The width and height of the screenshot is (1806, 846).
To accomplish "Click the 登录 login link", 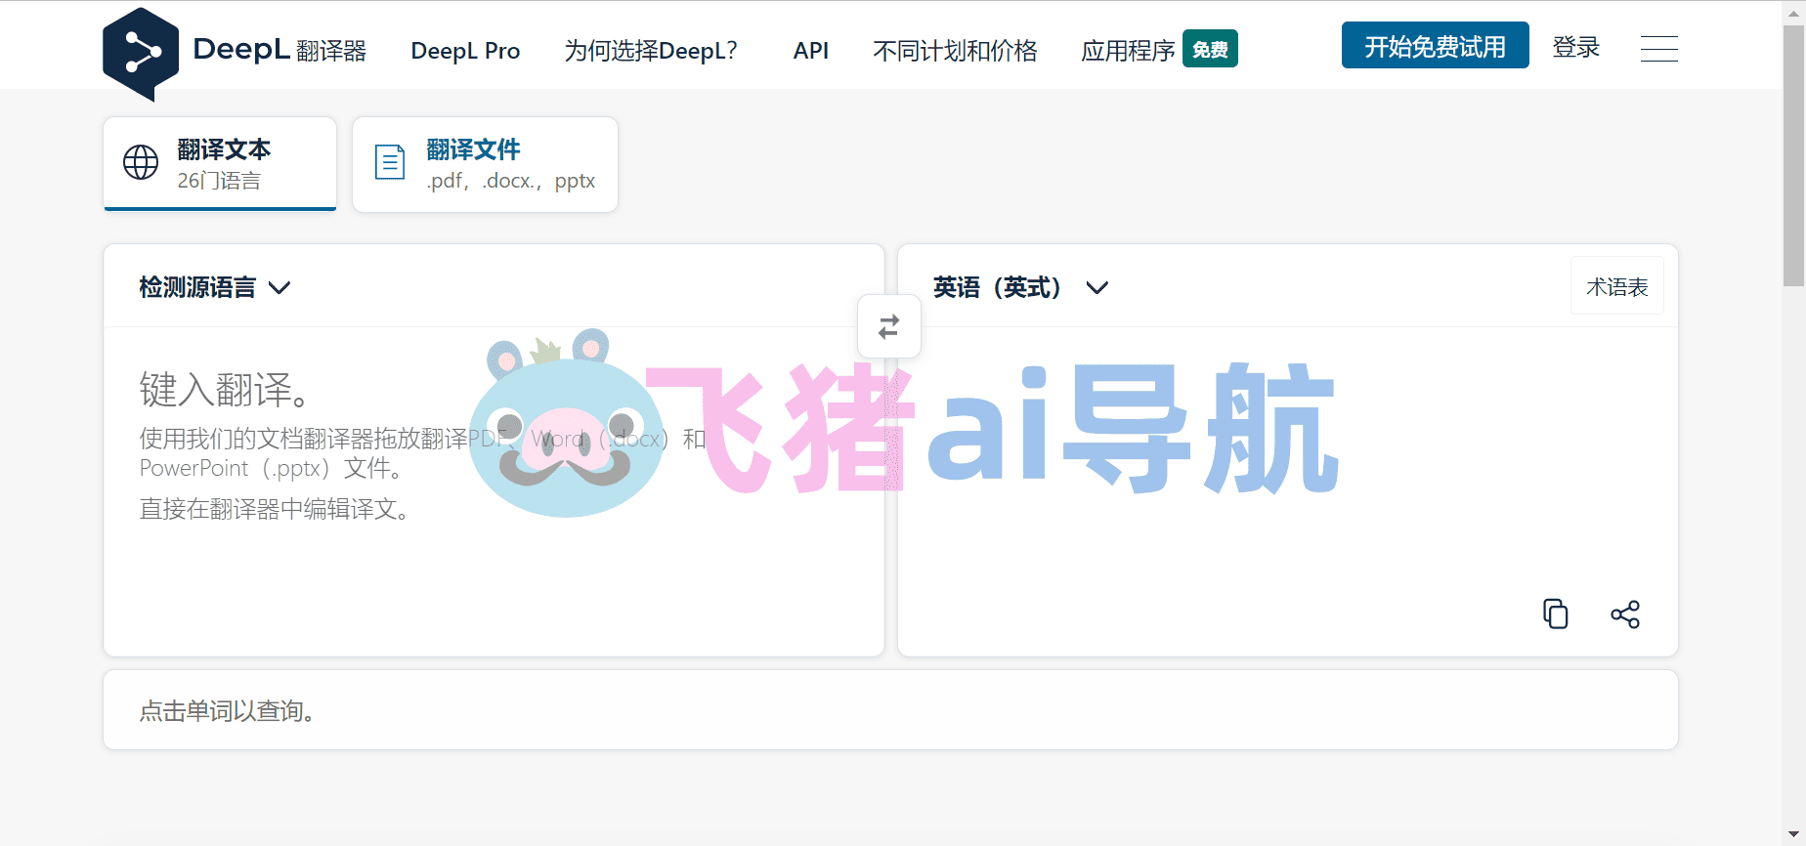I will pos(1575,47).
